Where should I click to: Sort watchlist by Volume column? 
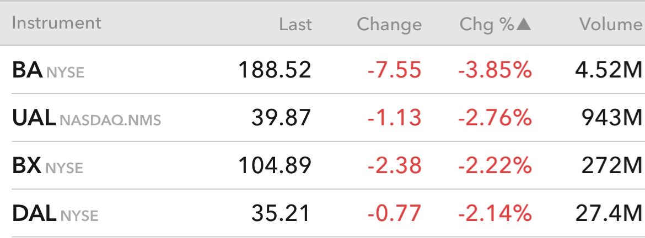point(610,25)
